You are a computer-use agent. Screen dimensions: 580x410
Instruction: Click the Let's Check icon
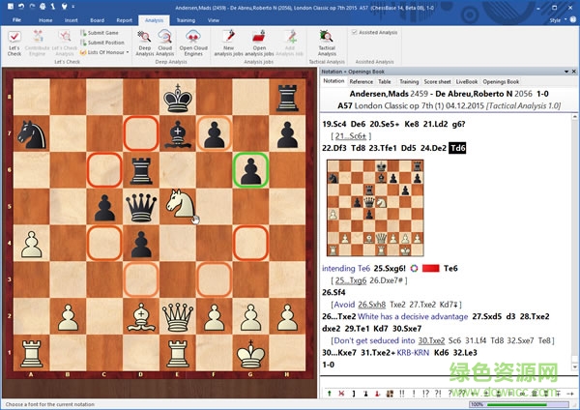14,37
